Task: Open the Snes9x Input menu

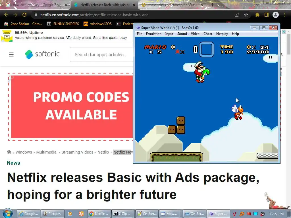Action: (169, 34)
